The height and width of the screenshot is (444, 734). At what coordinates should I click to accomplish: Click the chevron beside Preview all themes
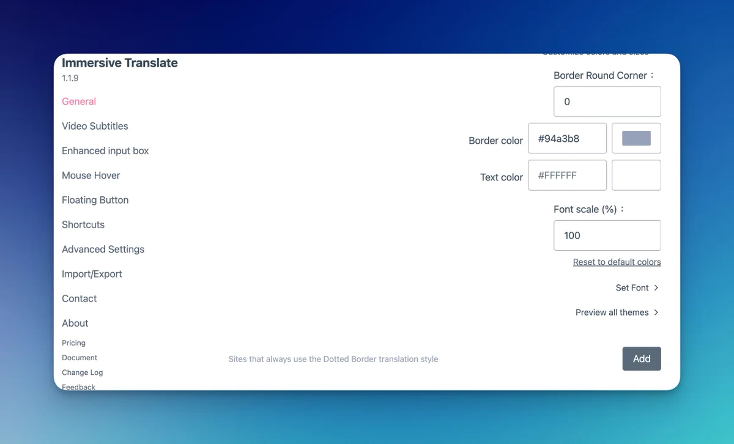(x=656, y=313)
